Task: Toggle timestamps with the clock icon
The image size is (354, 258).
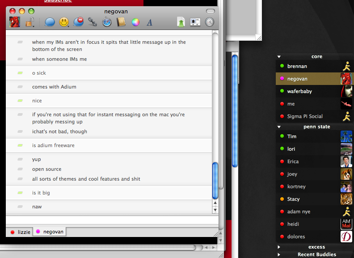Action: [x=210, y=22]
